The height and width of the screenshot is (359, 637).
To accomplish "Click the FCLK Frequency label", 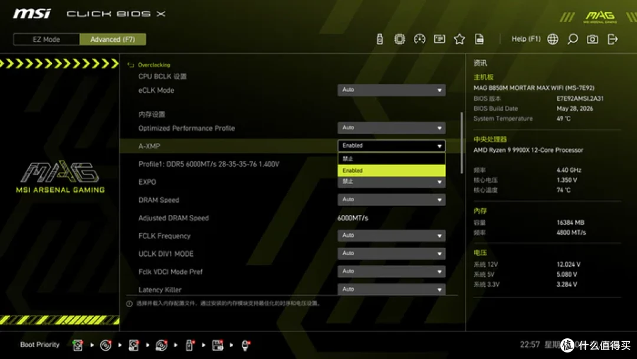I will [x=164, y=236].
